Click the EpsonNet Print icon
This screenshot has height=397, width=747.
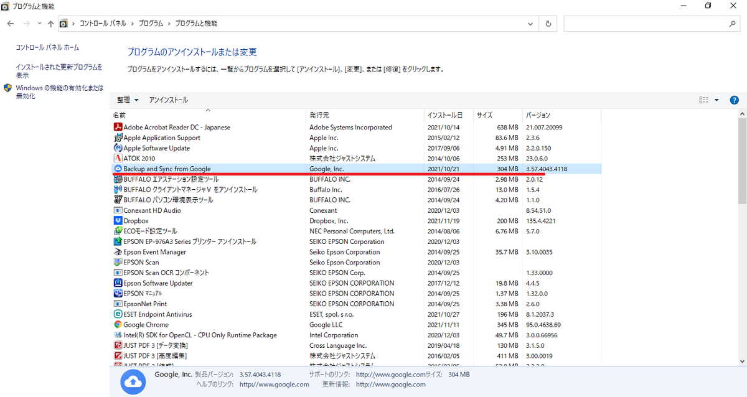[118, 304]
